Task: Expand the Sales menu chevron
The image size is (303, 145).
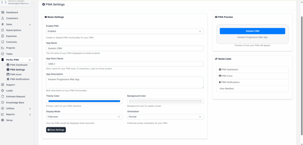Action: [x=30, y=25]
